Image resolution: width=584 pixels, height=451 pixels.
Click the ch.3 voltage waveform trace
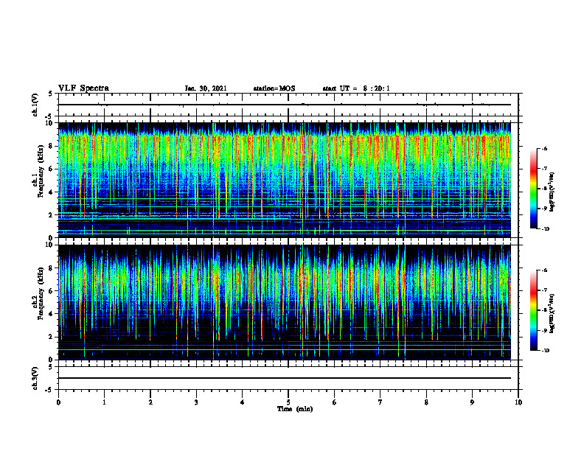[x=285, y=378]
